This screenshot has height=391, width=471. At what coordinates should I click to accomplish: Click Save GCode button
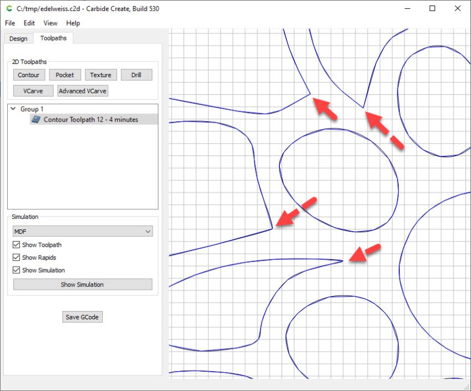tap(82, 317)
